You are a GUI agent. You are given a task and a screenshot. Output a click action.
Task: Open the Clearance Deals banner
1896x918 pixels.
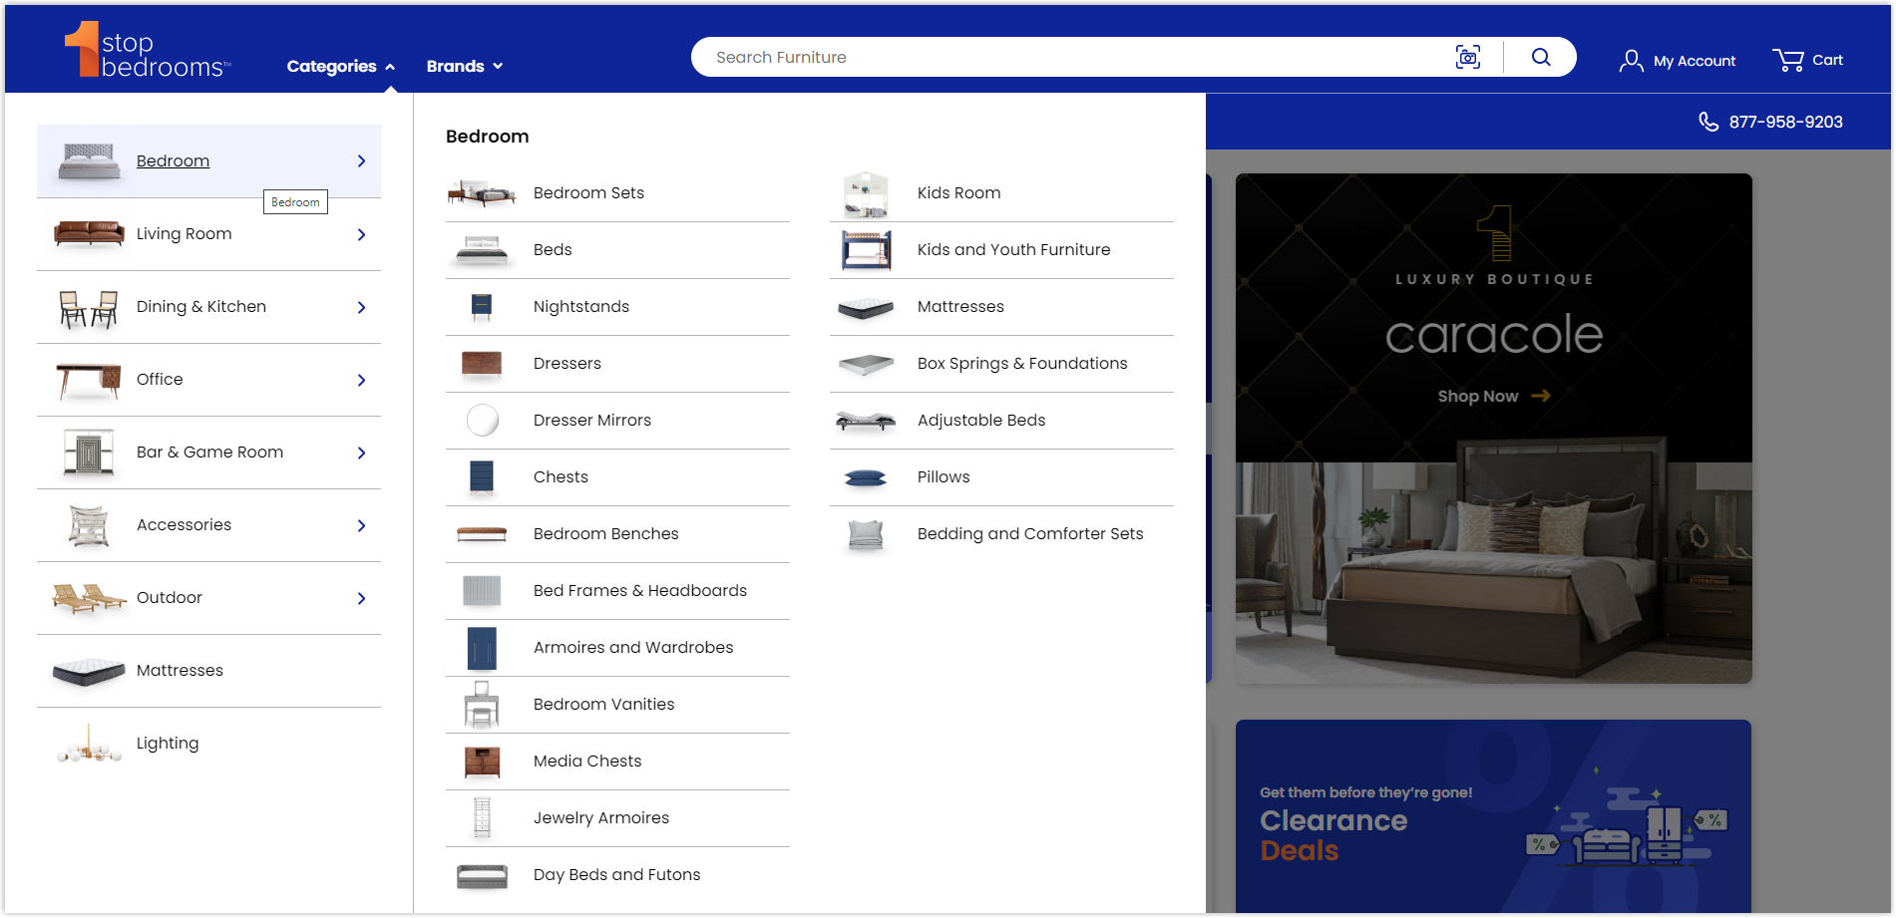[1493, 816]
